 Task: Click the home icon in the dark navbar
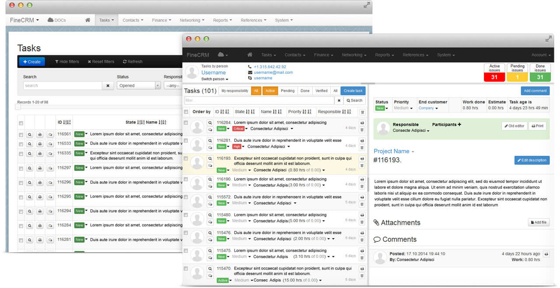tap(250, 55)
